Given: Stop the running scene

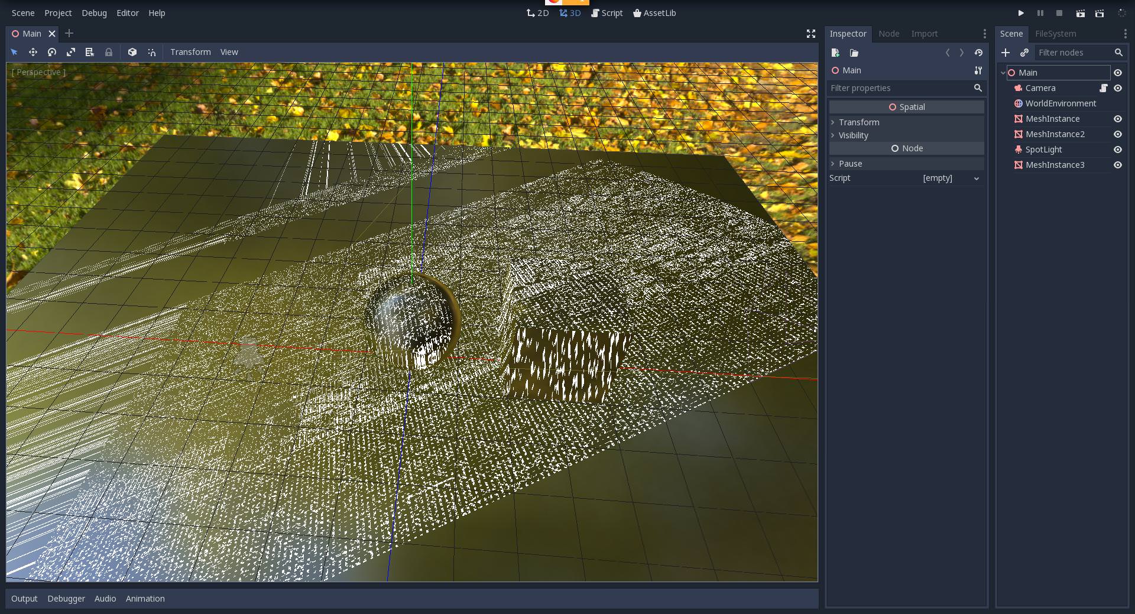Looking at the screenshot, I should pos(1059,13).
